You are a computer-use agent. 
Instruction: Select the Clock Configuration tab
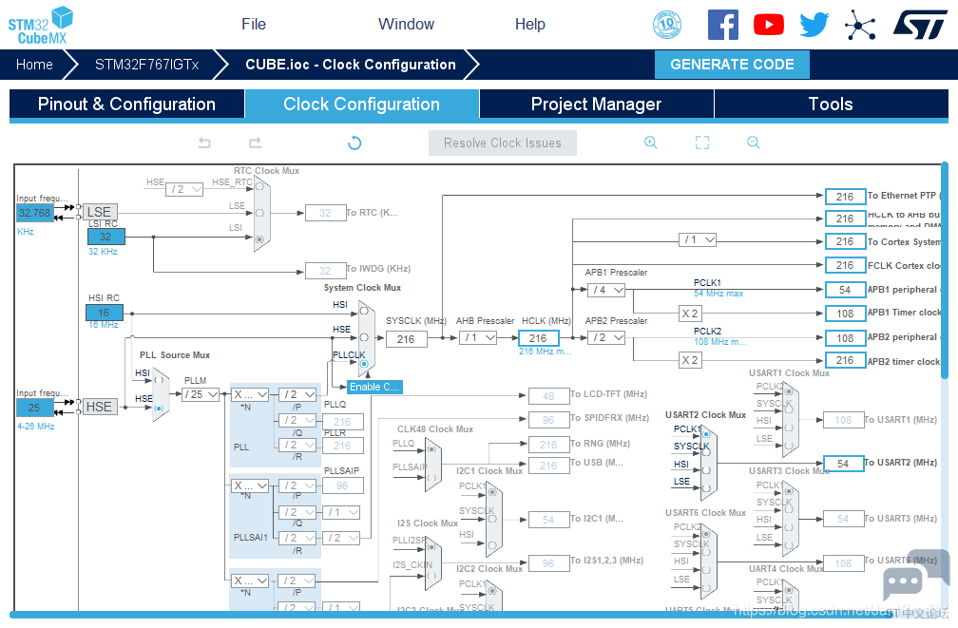(x=362, y=104)
